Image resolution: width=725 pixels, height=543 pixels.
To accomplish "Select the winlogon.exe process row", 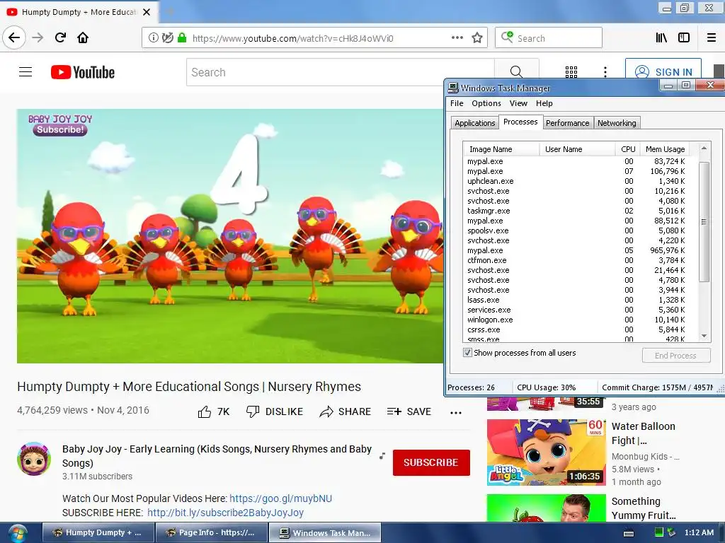I will point(576,320).
